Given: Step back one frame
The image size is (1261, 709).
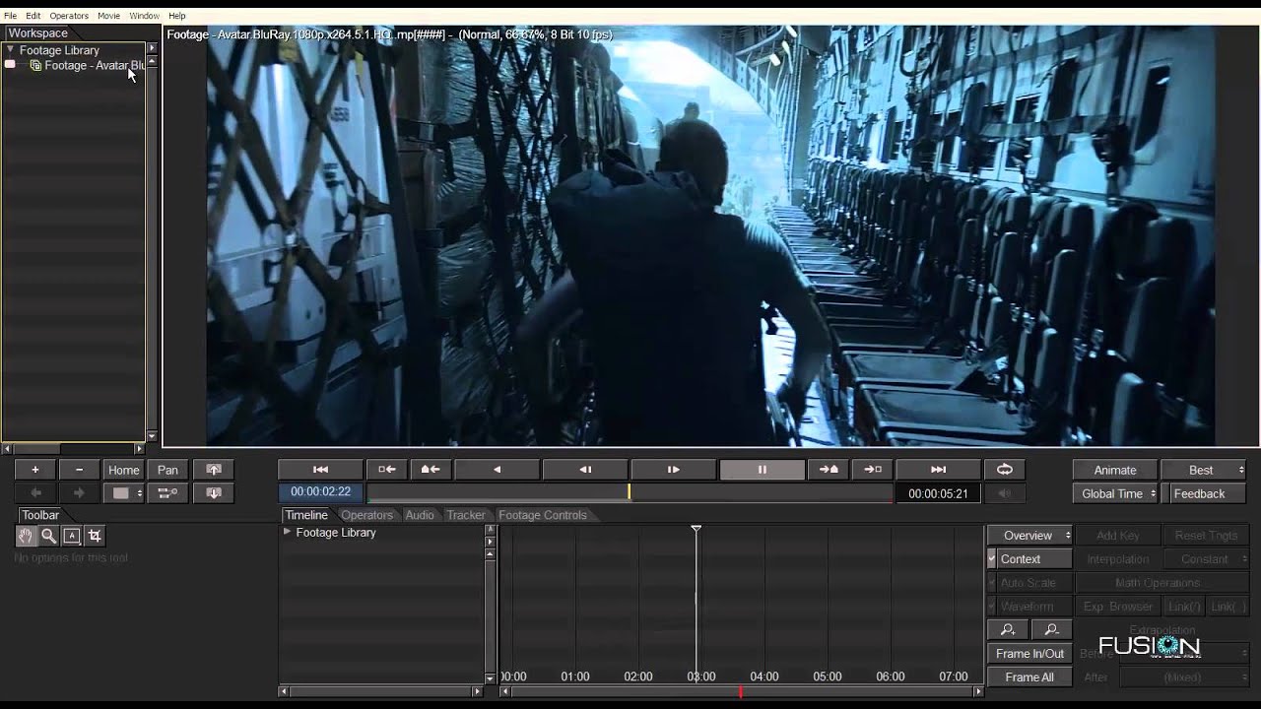Looking at the screenshot, I should [x=585, y=470].
